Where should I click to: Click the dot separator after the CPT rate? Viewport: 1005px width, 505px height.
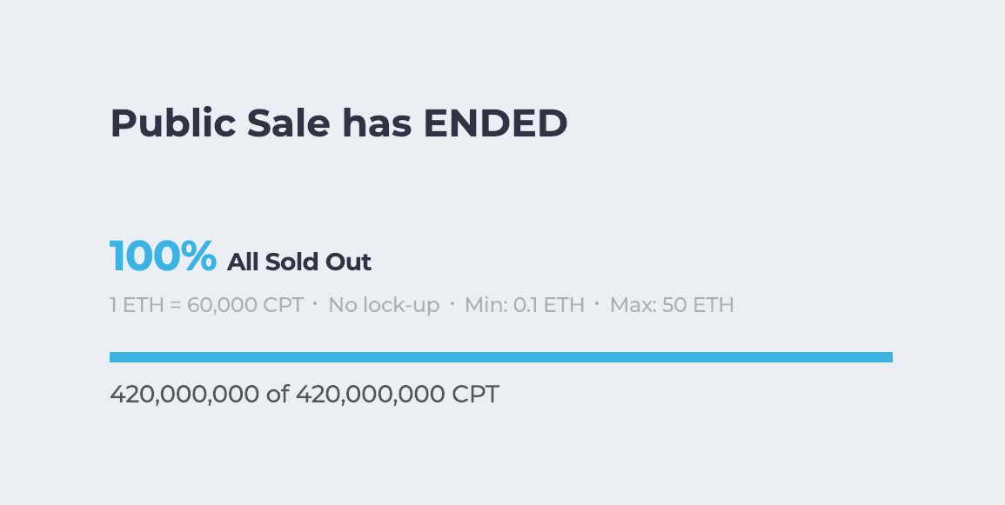315,304
